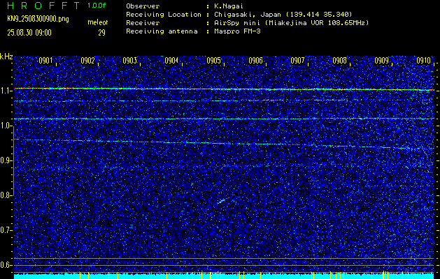Click the 0909 time marker
440x279 pixels.
click(381, 61)
